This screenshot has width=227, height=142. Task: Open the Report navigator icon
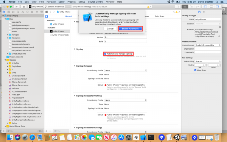42,12
